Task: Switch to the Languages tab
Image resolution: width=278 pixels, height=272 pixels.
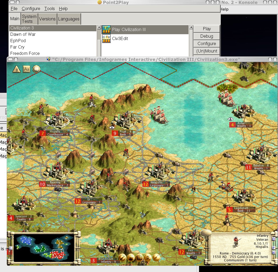Action: click(69, 19)
